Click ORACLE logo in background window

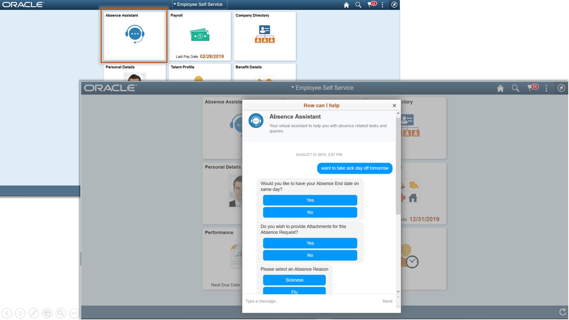click(x=23, y=5)
